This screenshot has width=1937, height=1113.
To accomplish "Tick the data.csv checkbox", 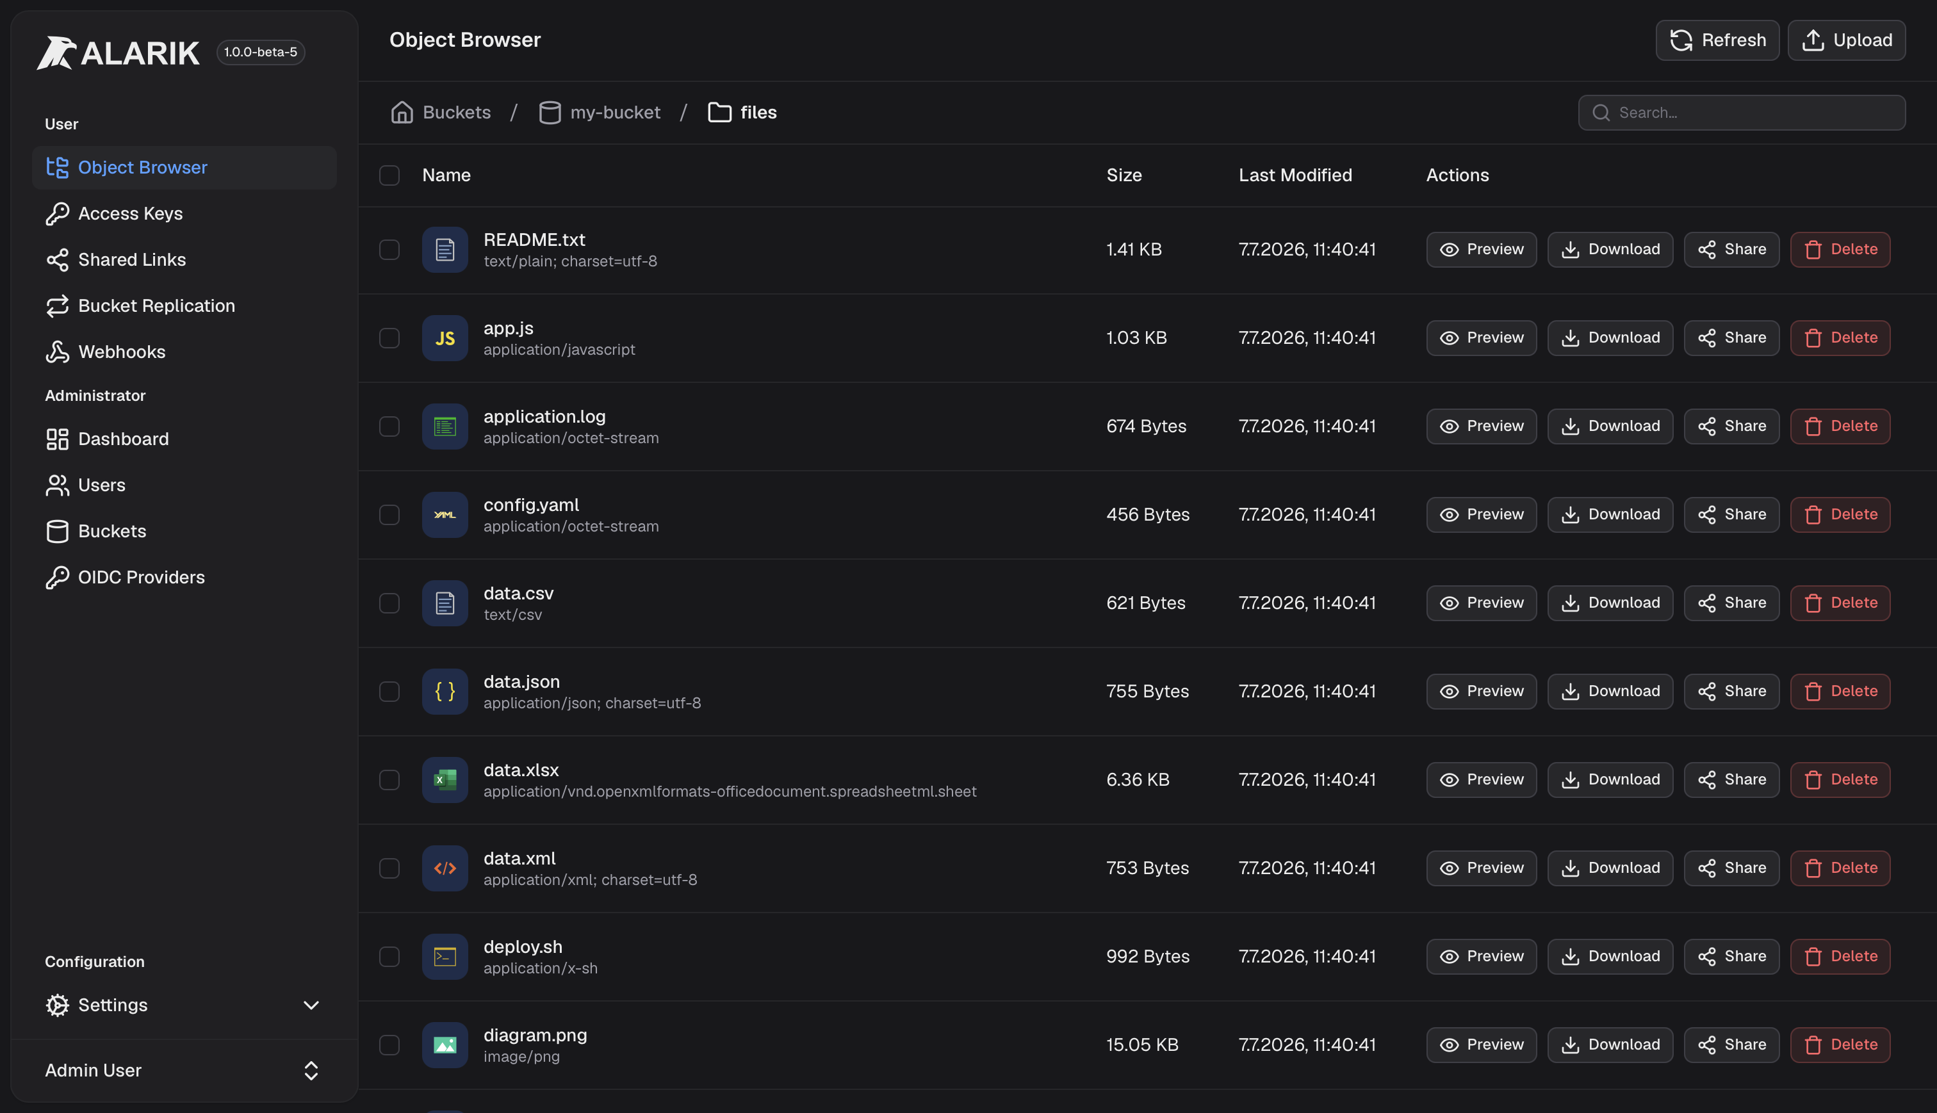I will (389, 603).
